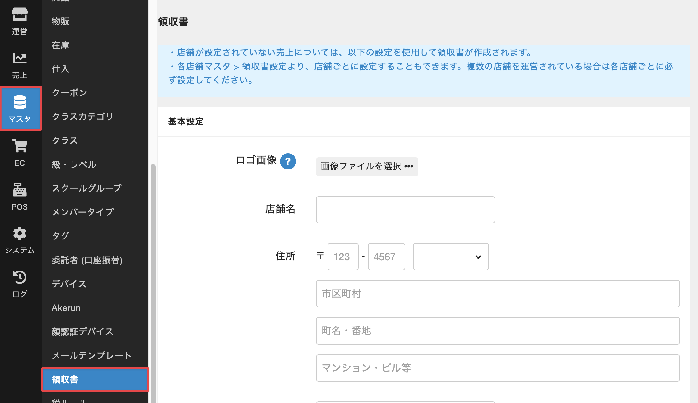Click the 町名・番地 input field
This screenshot has height=403, width=698.
coord(498,331)
